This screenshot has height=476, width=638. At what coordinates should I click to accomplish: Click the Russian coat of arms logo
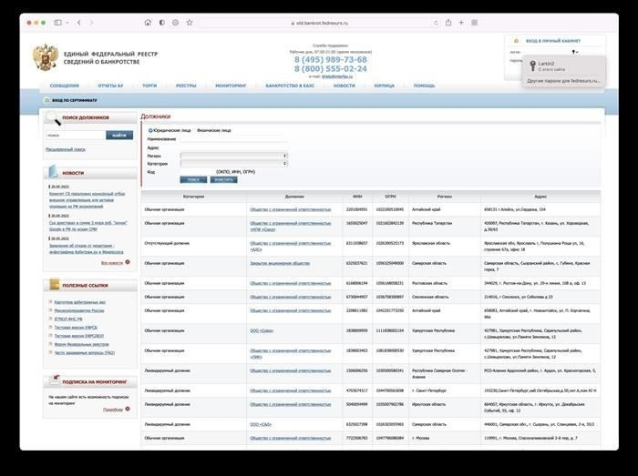(x=46, y=57)
